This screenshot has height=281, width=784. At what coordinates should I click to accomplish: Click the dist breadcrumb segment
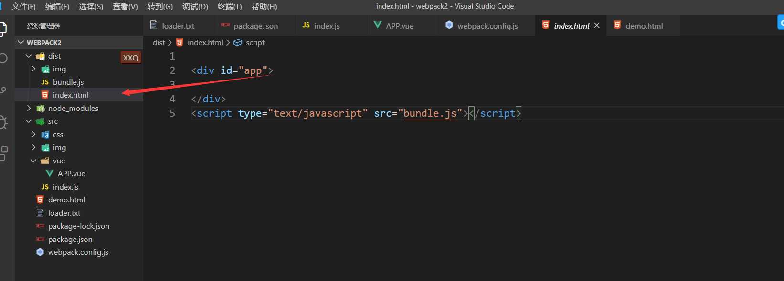pyautogui.click(x=159, y=42)
